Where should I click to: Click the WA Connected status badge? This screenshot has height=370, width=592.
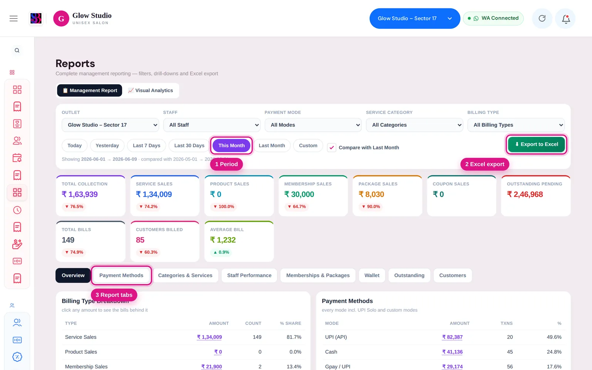click(493, 18)
